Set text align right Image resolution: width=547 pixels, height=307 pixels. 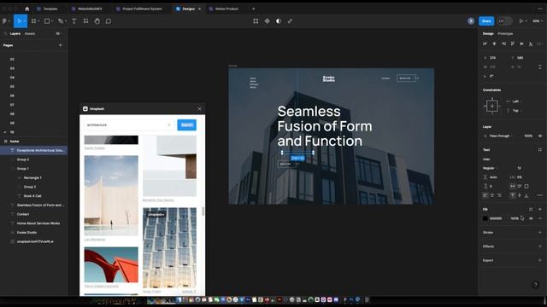[499, 195]
